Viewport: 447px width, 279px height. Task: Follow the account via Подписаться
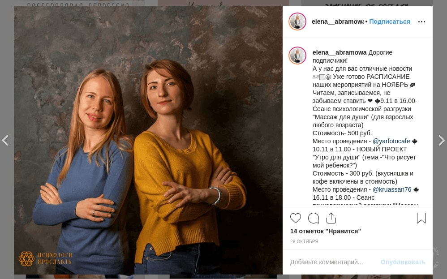tap(389, 21)
